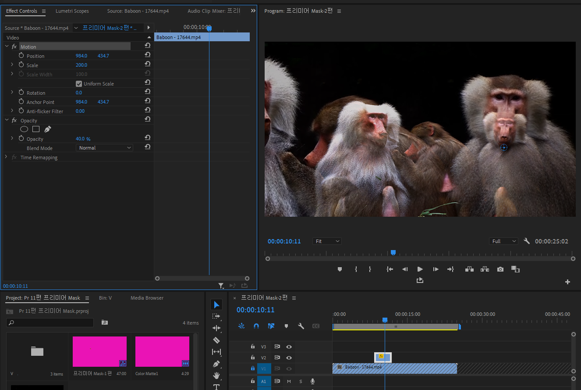
Task: Expand the Scale property chevron
Action: (12, 65)
